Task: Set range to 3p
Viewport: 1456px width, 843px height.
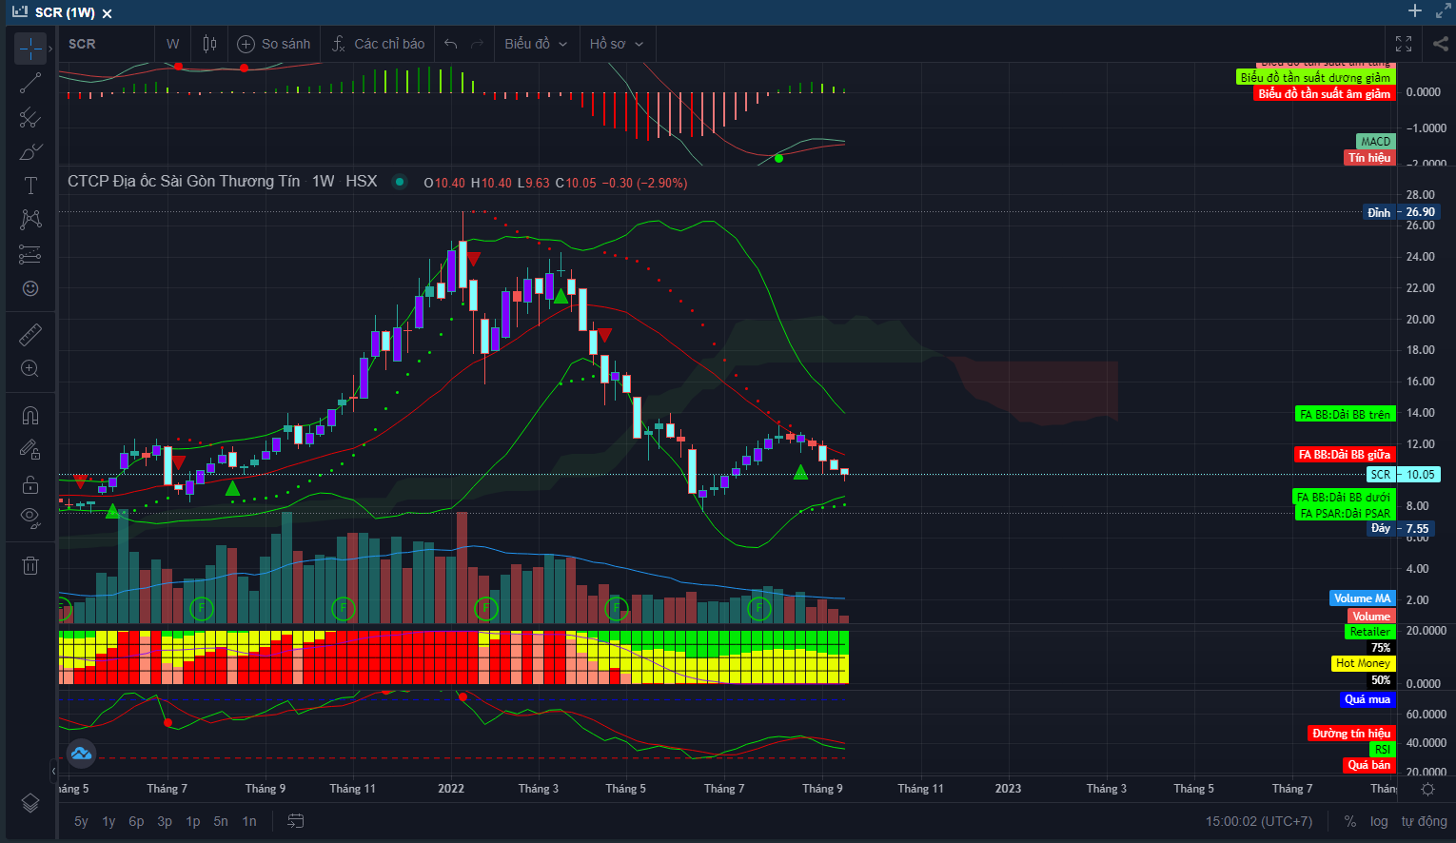Action: point(165,821)
